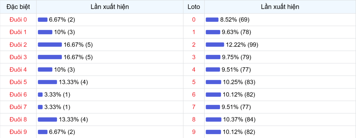Click the bar beside 8.52% (69)
Image resolution: width=356 pixels, height=138 pixels.
tap(212, 20)
